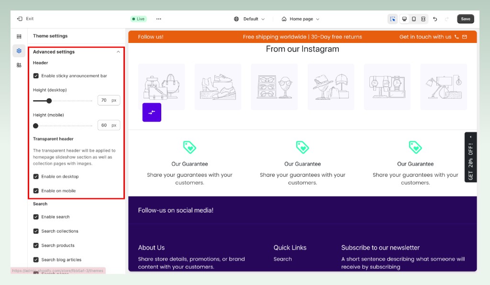Click Follow-us on social media! heading

pos(176,211)
